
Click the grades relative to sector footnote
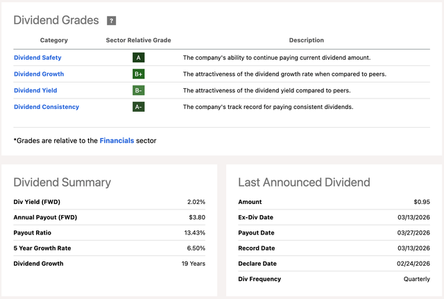click(85, 140)
